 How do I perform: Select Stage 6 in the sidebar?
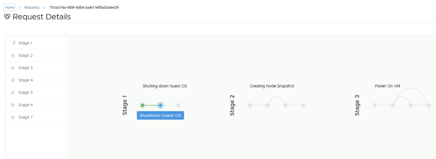(37, 105)
